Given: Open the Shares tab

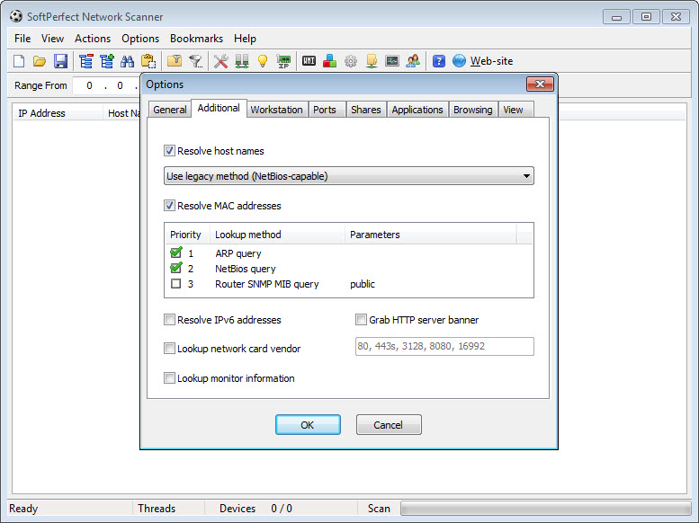Looking at the screenshot, I should (x=365, y=110).
